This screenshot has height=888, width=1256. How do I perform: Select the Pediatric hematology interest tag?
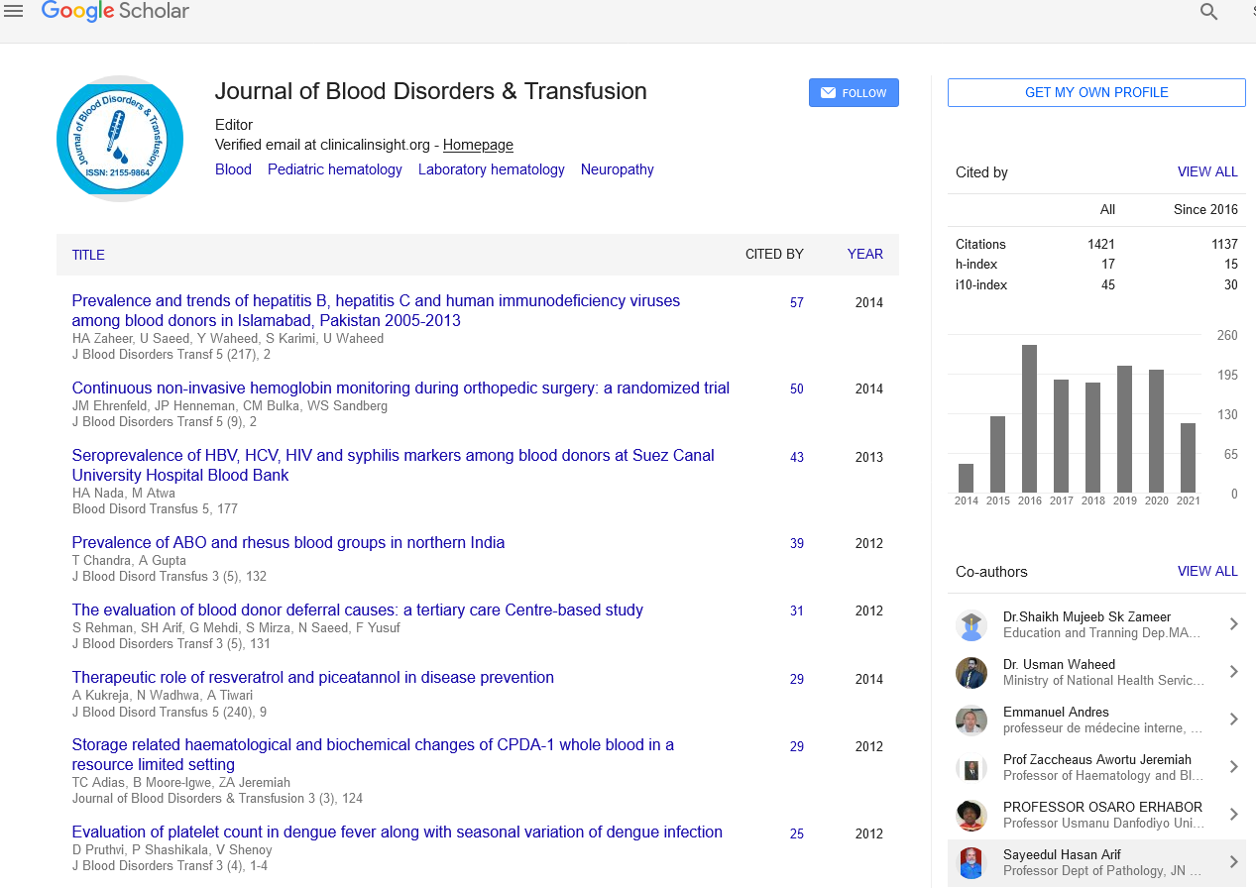click(x=335, y=169)
